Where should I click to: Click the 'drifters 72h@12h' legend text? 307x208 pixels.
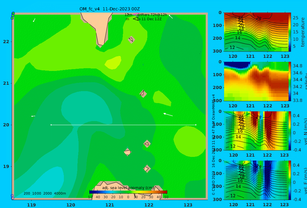tap(152, 15)
